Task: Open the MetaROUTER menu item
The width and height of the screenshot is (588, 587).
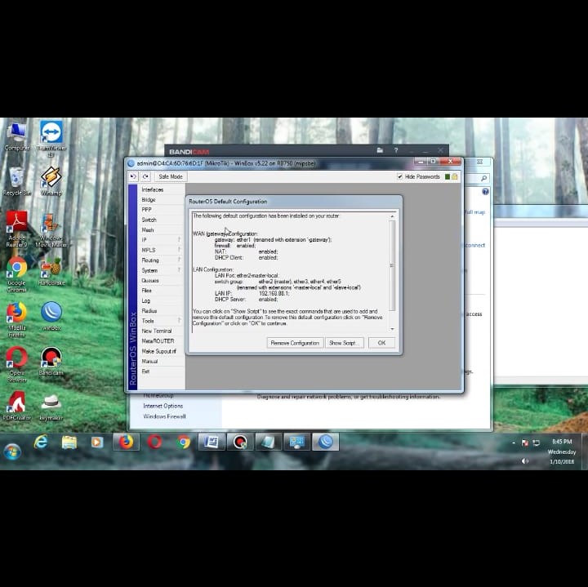Action: [x=158, y=341]
